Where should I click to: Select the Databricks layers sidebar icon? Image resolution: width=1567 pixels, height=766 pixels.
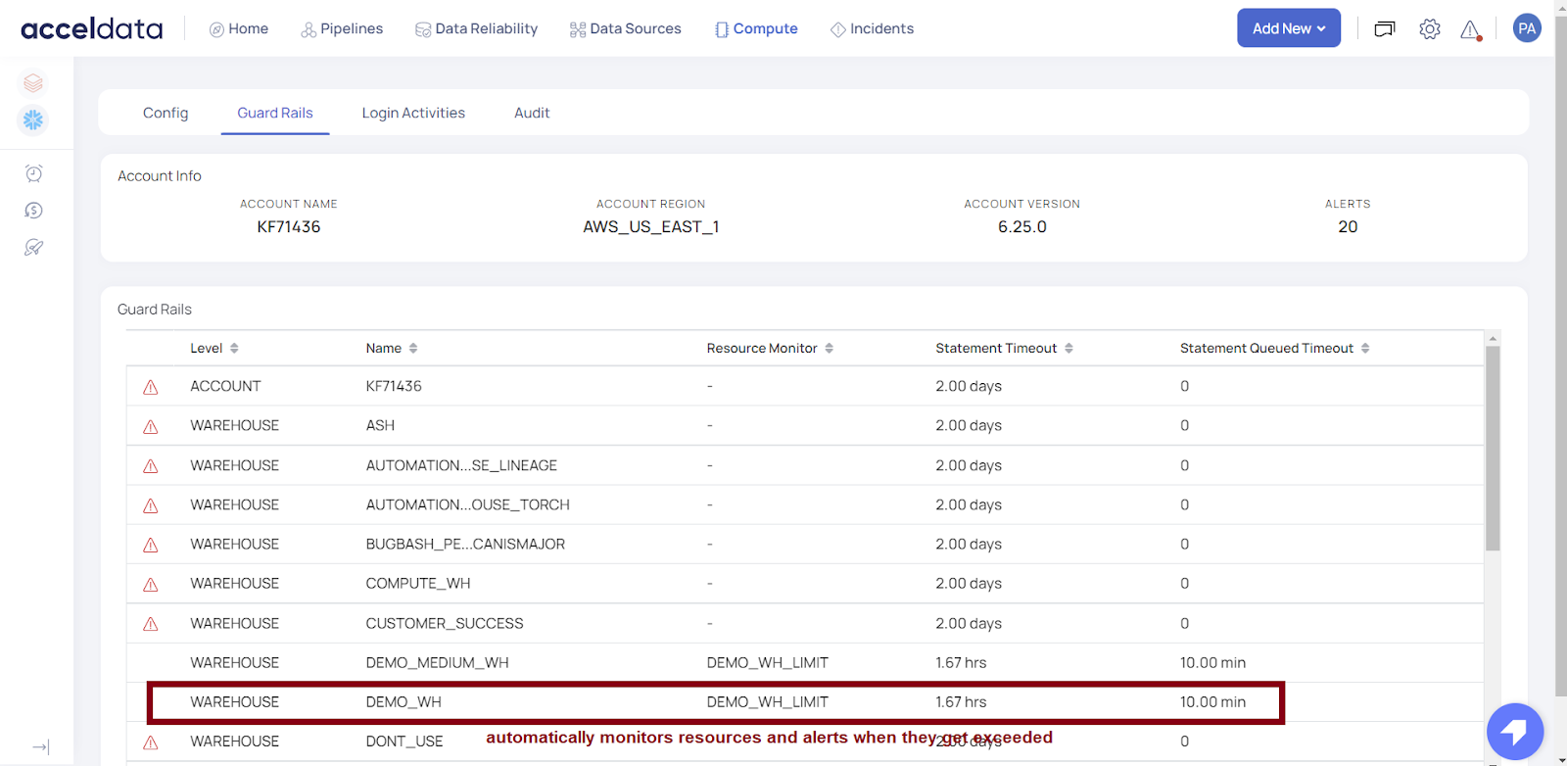pyautogui.click(x=33, y=82)
